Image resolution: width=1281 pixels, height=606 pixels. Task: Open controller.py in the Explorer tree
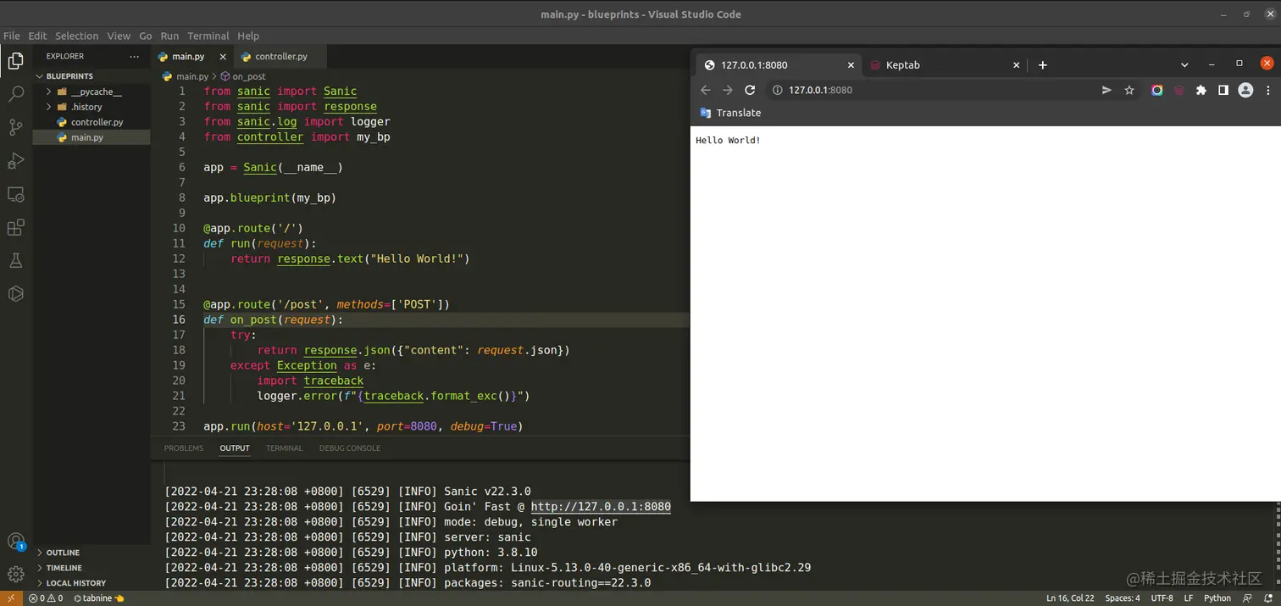97,122
